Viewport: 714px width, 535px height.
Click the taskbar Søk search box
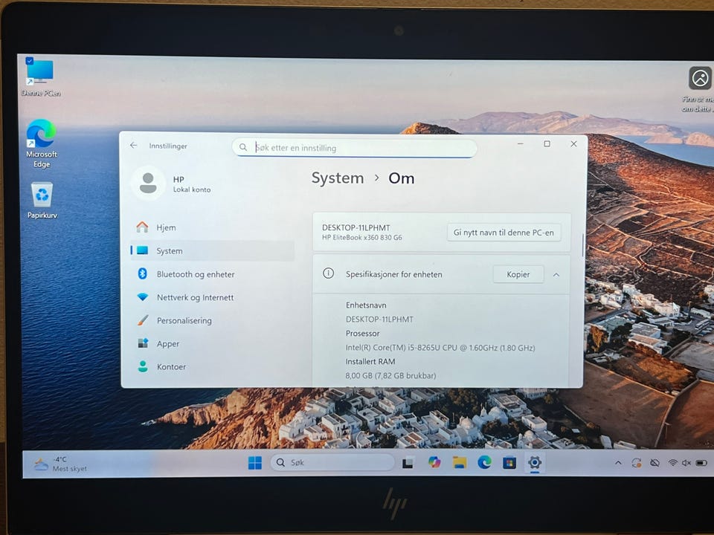coord(332,462)
